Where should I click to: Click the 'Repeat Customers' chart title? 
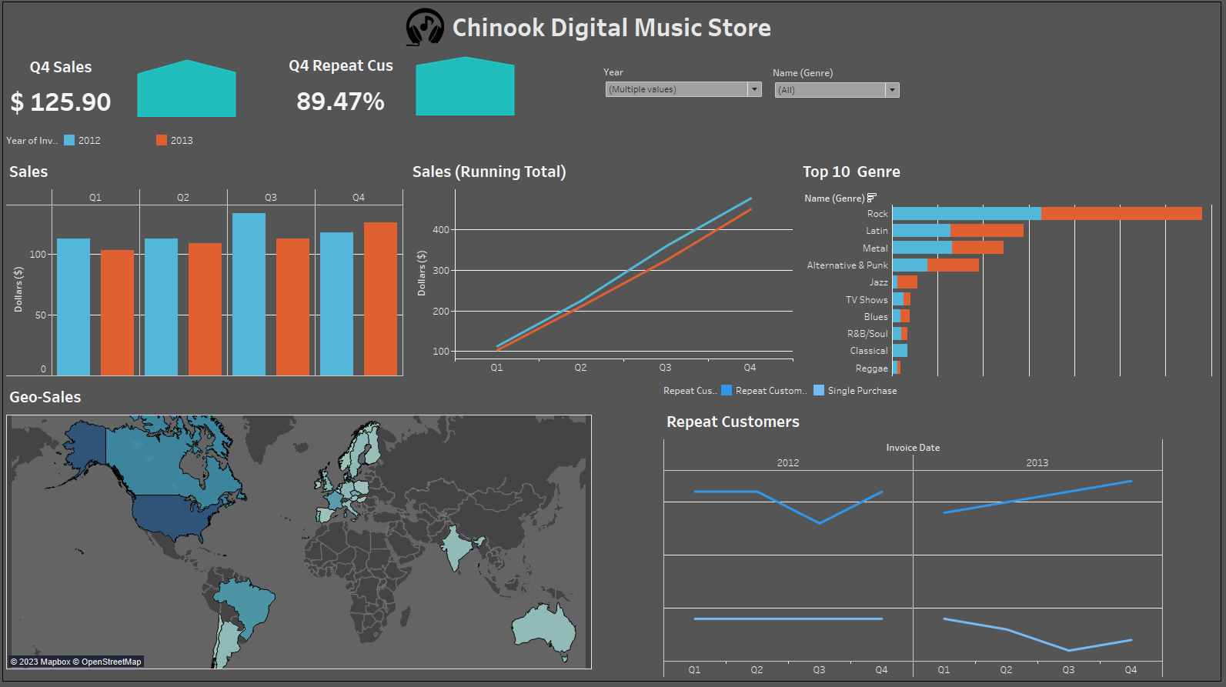coord(733,422)
